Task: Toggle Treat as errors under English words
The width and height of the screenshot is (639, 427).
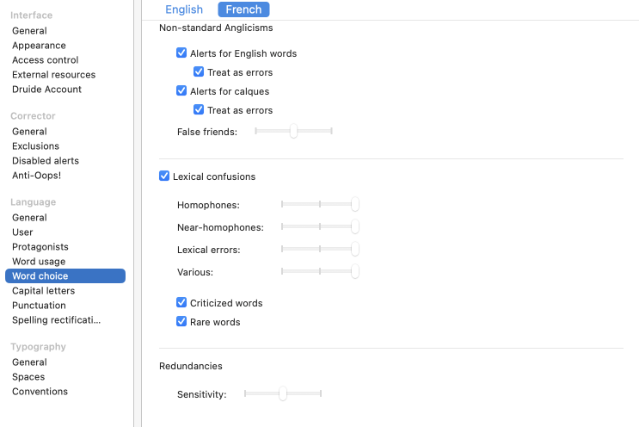Action: [199, 72]
